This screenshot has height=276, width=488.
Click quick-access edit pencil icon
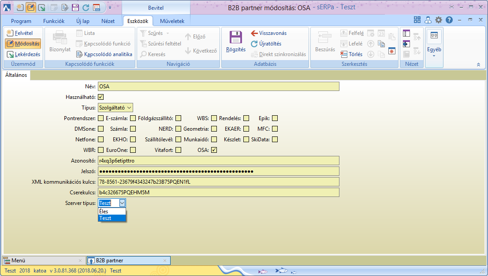pos(30,7)
